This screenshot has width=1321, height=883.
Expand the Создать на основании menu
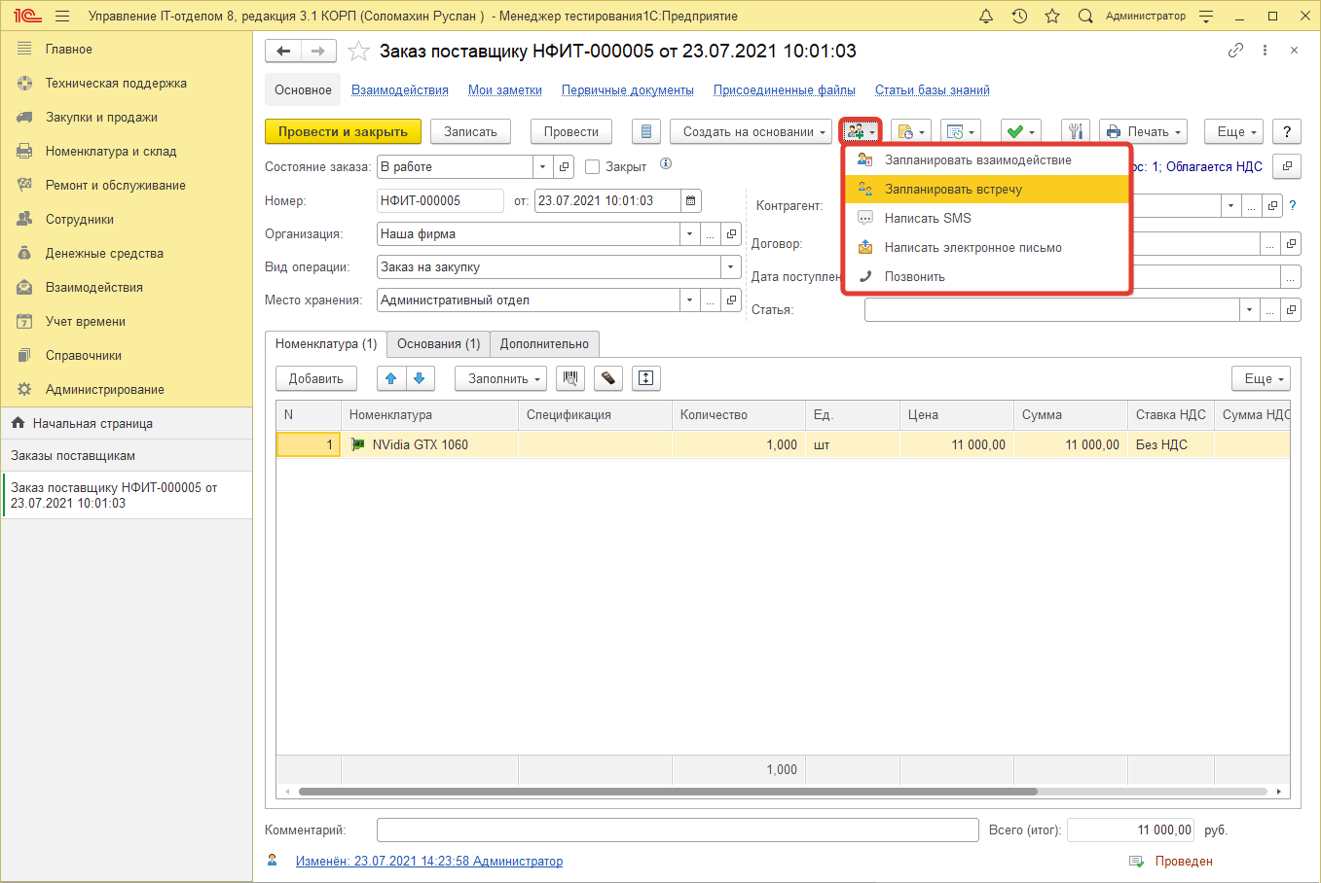750,132
